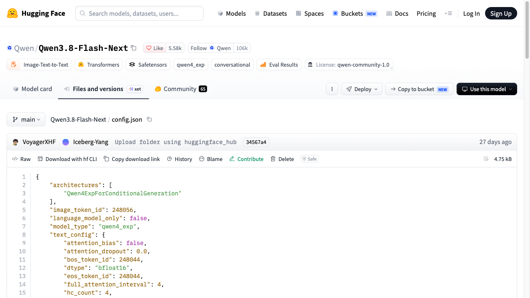The height and width of the screenshot is (298, 530).
Task: Focus the search models, datasets, users field
Action: point(140,13)
